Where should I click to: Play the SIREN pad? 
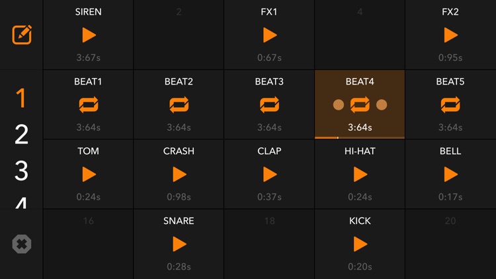pyautogui.click(x=89, y=35)
